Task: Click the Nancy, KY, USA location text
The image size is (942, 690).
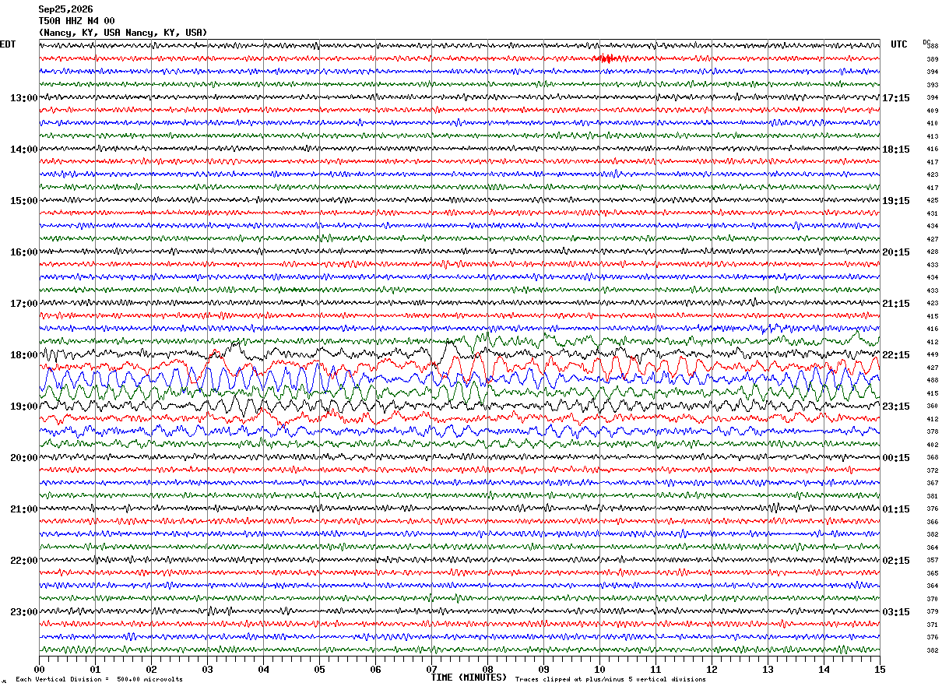Action: click(123, 33)
